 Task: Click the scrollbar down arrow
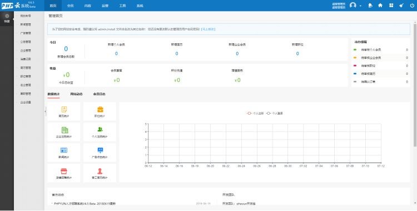click(415, 203)
